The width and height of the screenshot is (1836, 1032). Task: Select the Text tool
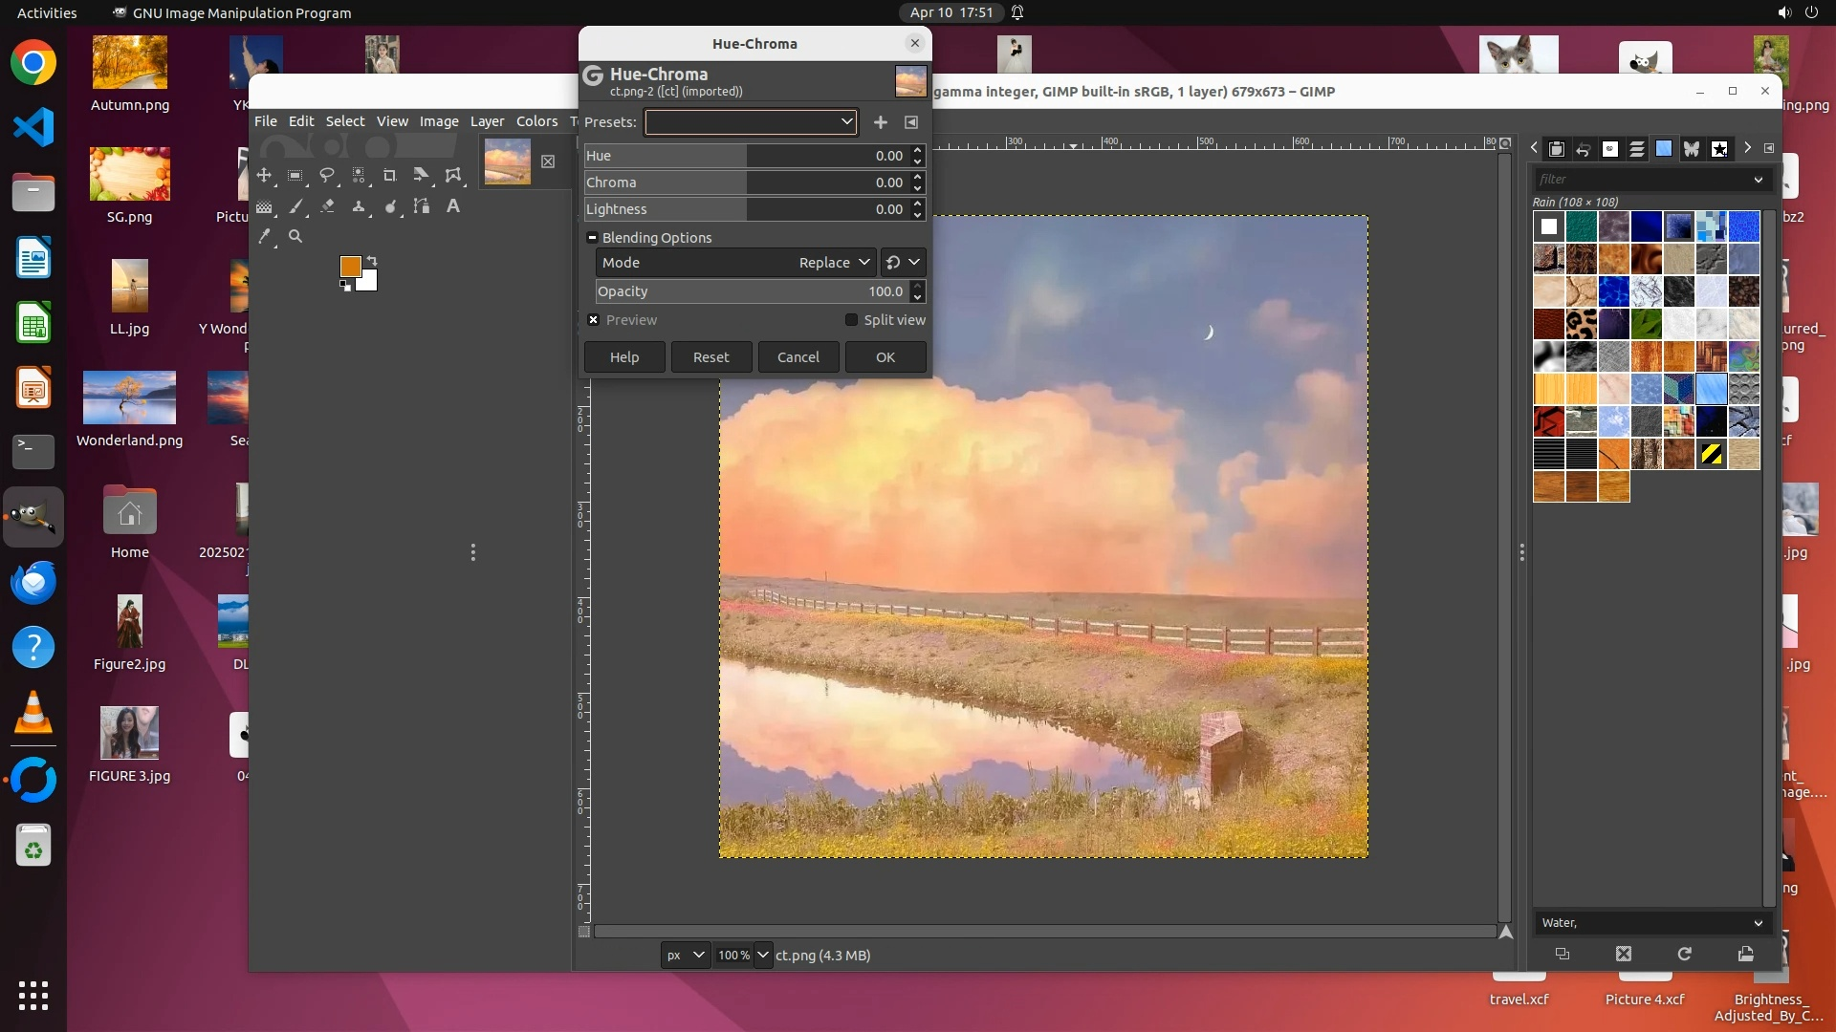[453, 206]
